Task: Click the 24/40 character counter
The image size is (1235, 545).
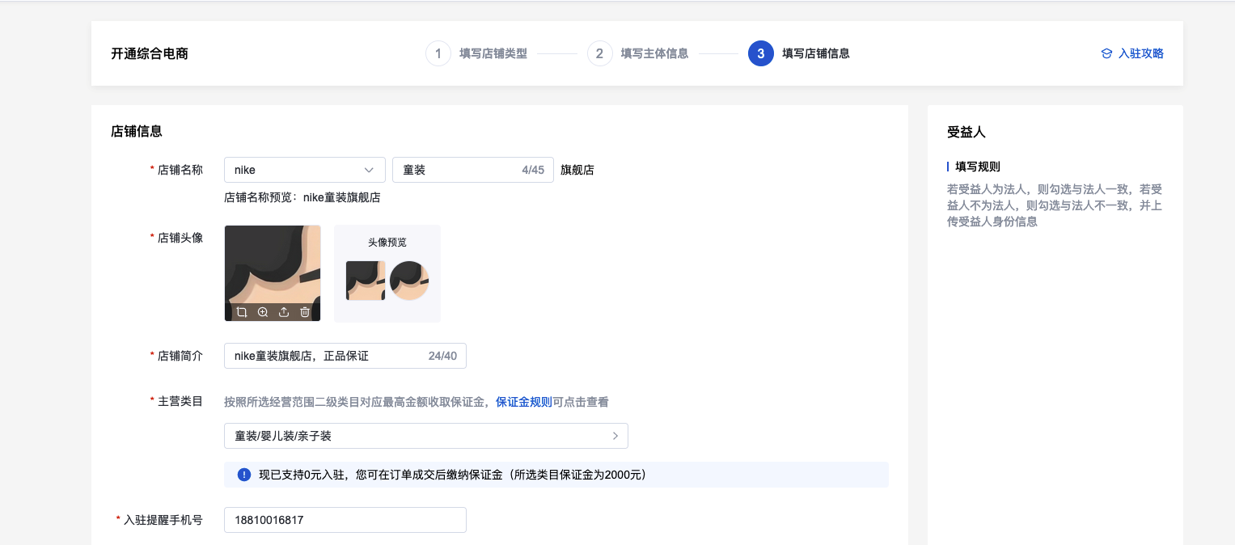Action: pyautogui.click(x=442, y=356)
